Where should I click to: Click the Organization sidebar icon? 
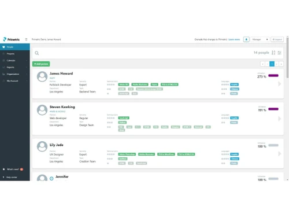pos(3,74)
